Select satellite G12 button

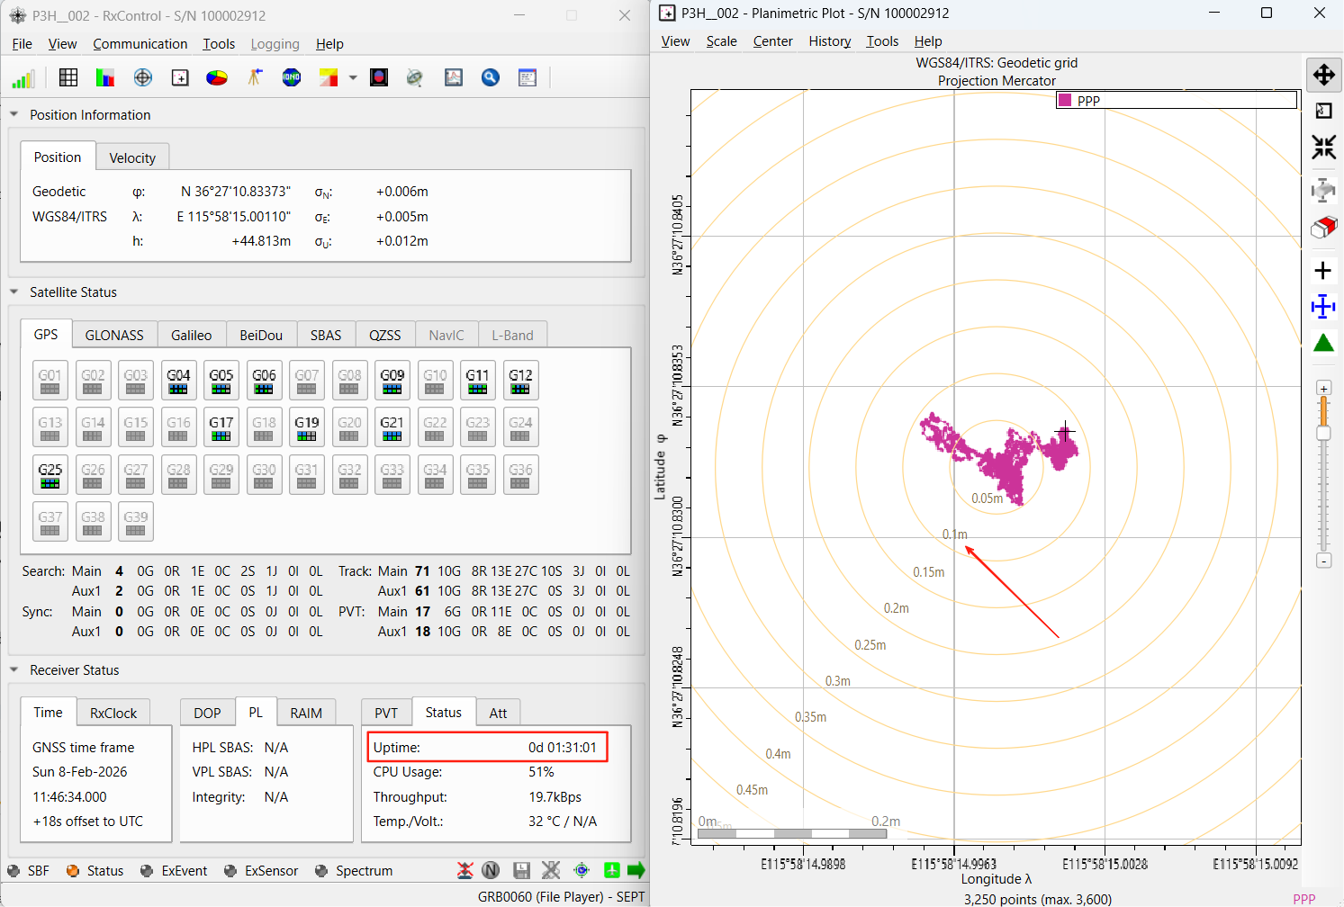520,381
